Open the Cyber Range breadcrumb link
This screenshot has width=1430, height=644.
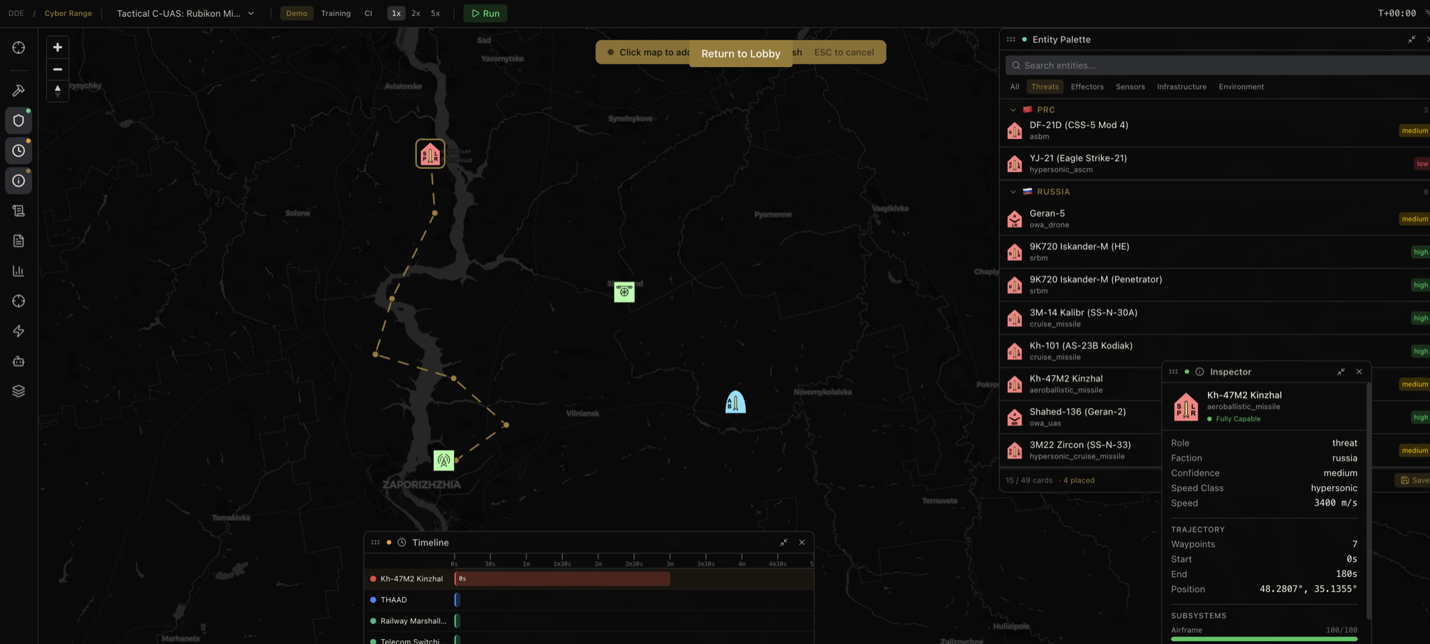(x=68, y=13)
